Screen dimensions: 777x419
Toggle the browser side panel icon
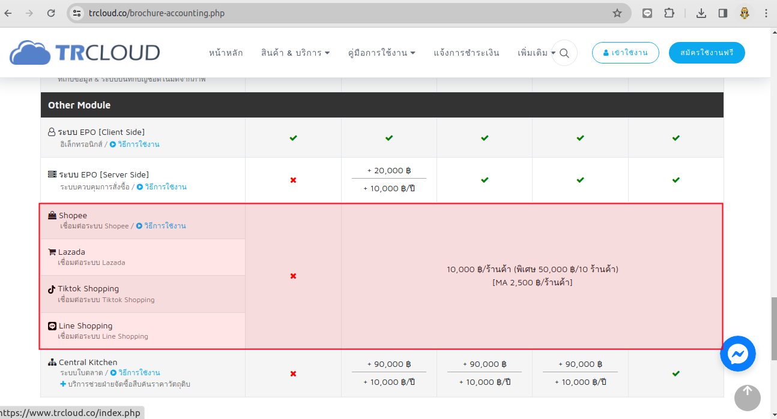[x=723, y=13]
